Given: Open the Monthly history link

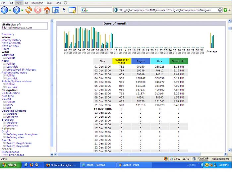Looking at the screenshot, I should point(11,40).
